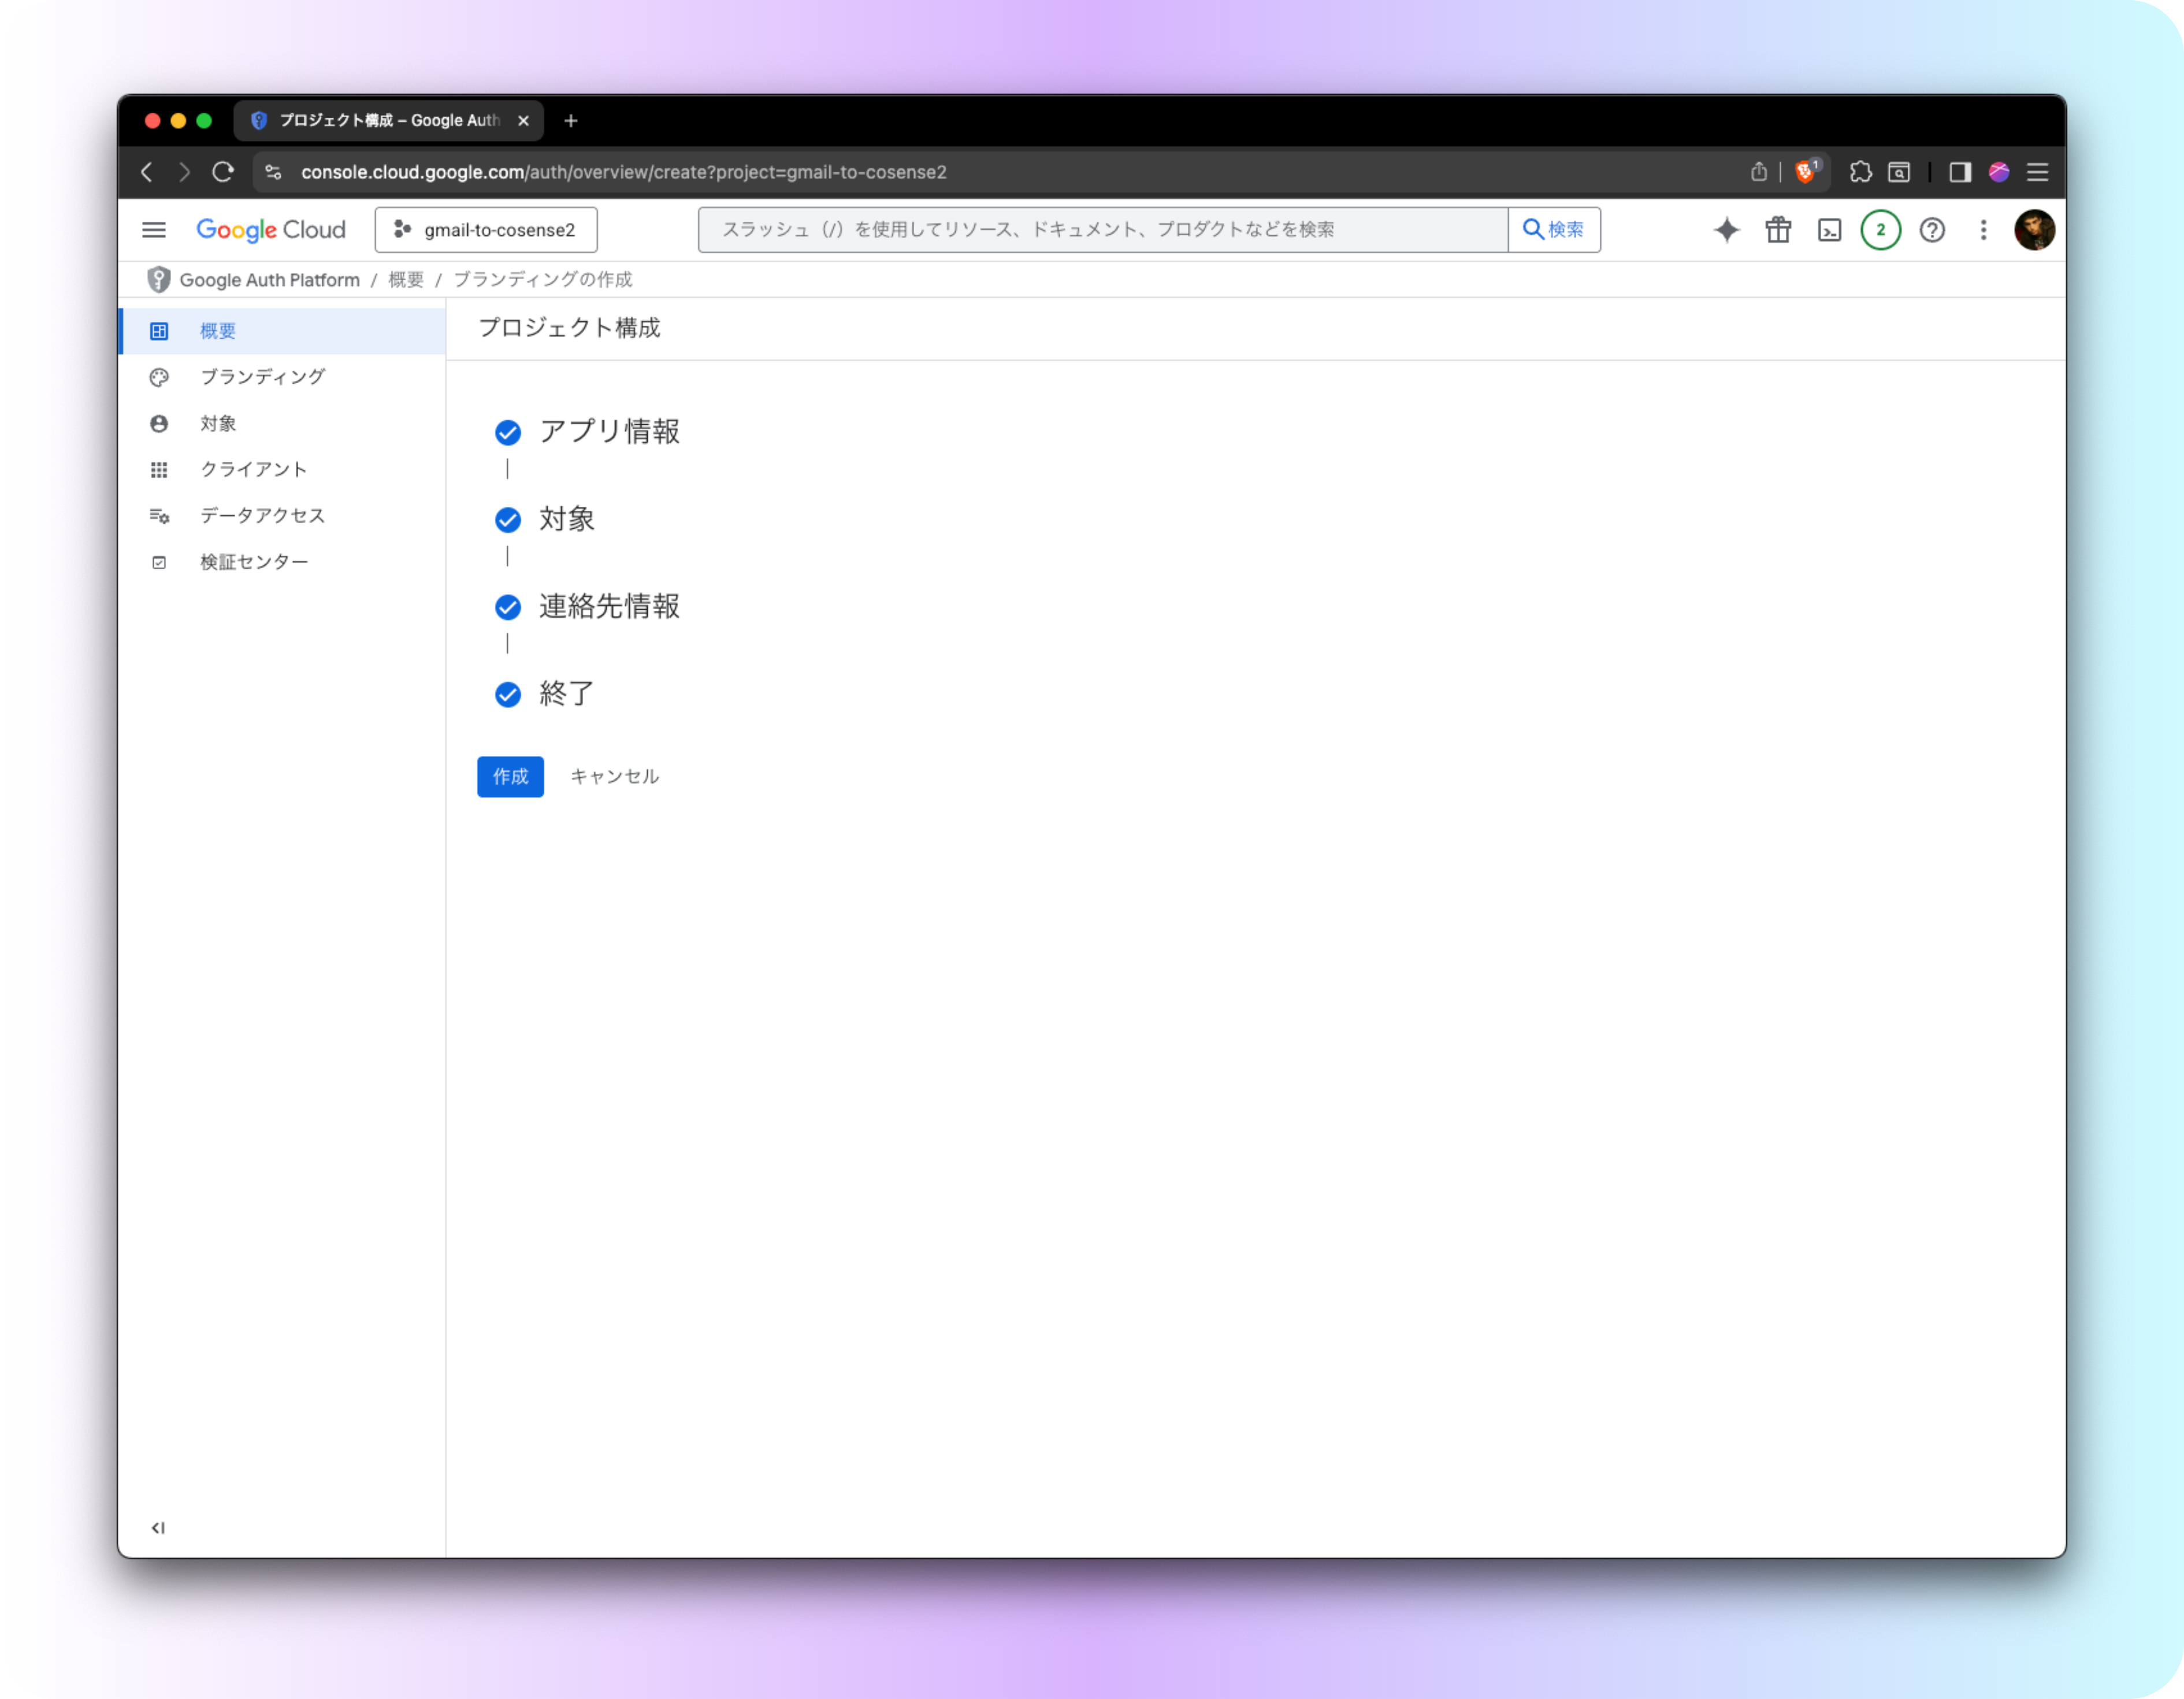The height and width of the screenshot is (1699, 2184).
Task: Select 概要 in the sidebar
Action: click(x=282, y=331)
